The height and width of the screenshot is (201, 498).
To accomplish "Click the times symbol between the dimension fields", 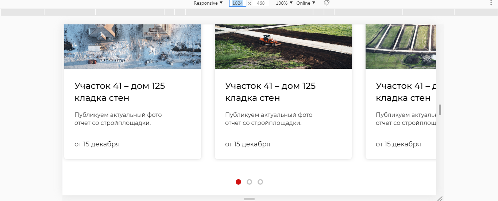I will 249,3.
